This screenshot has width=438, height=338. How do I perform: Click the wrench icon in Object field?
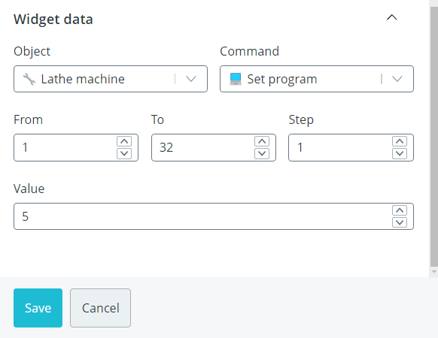pos(29,79)
